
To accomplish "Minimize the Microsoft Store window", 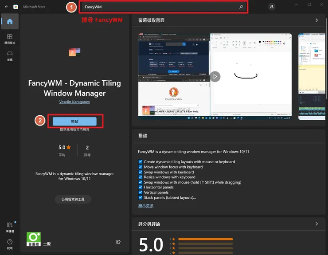I will coord(297,4).
